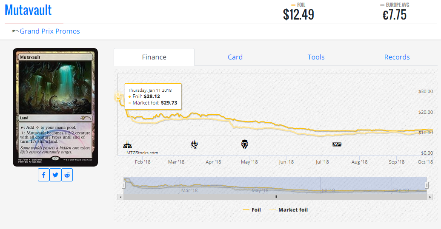441x229 pixels.
Task: Click the Mutavault card image
Action: tap(55, 107)
